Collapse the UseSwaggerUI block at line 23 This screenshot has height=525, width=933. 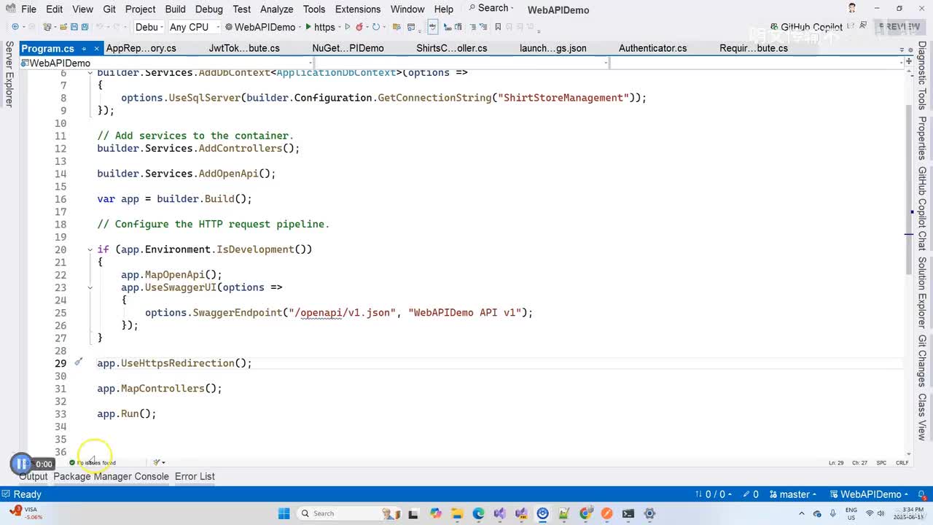coord(90,287)
